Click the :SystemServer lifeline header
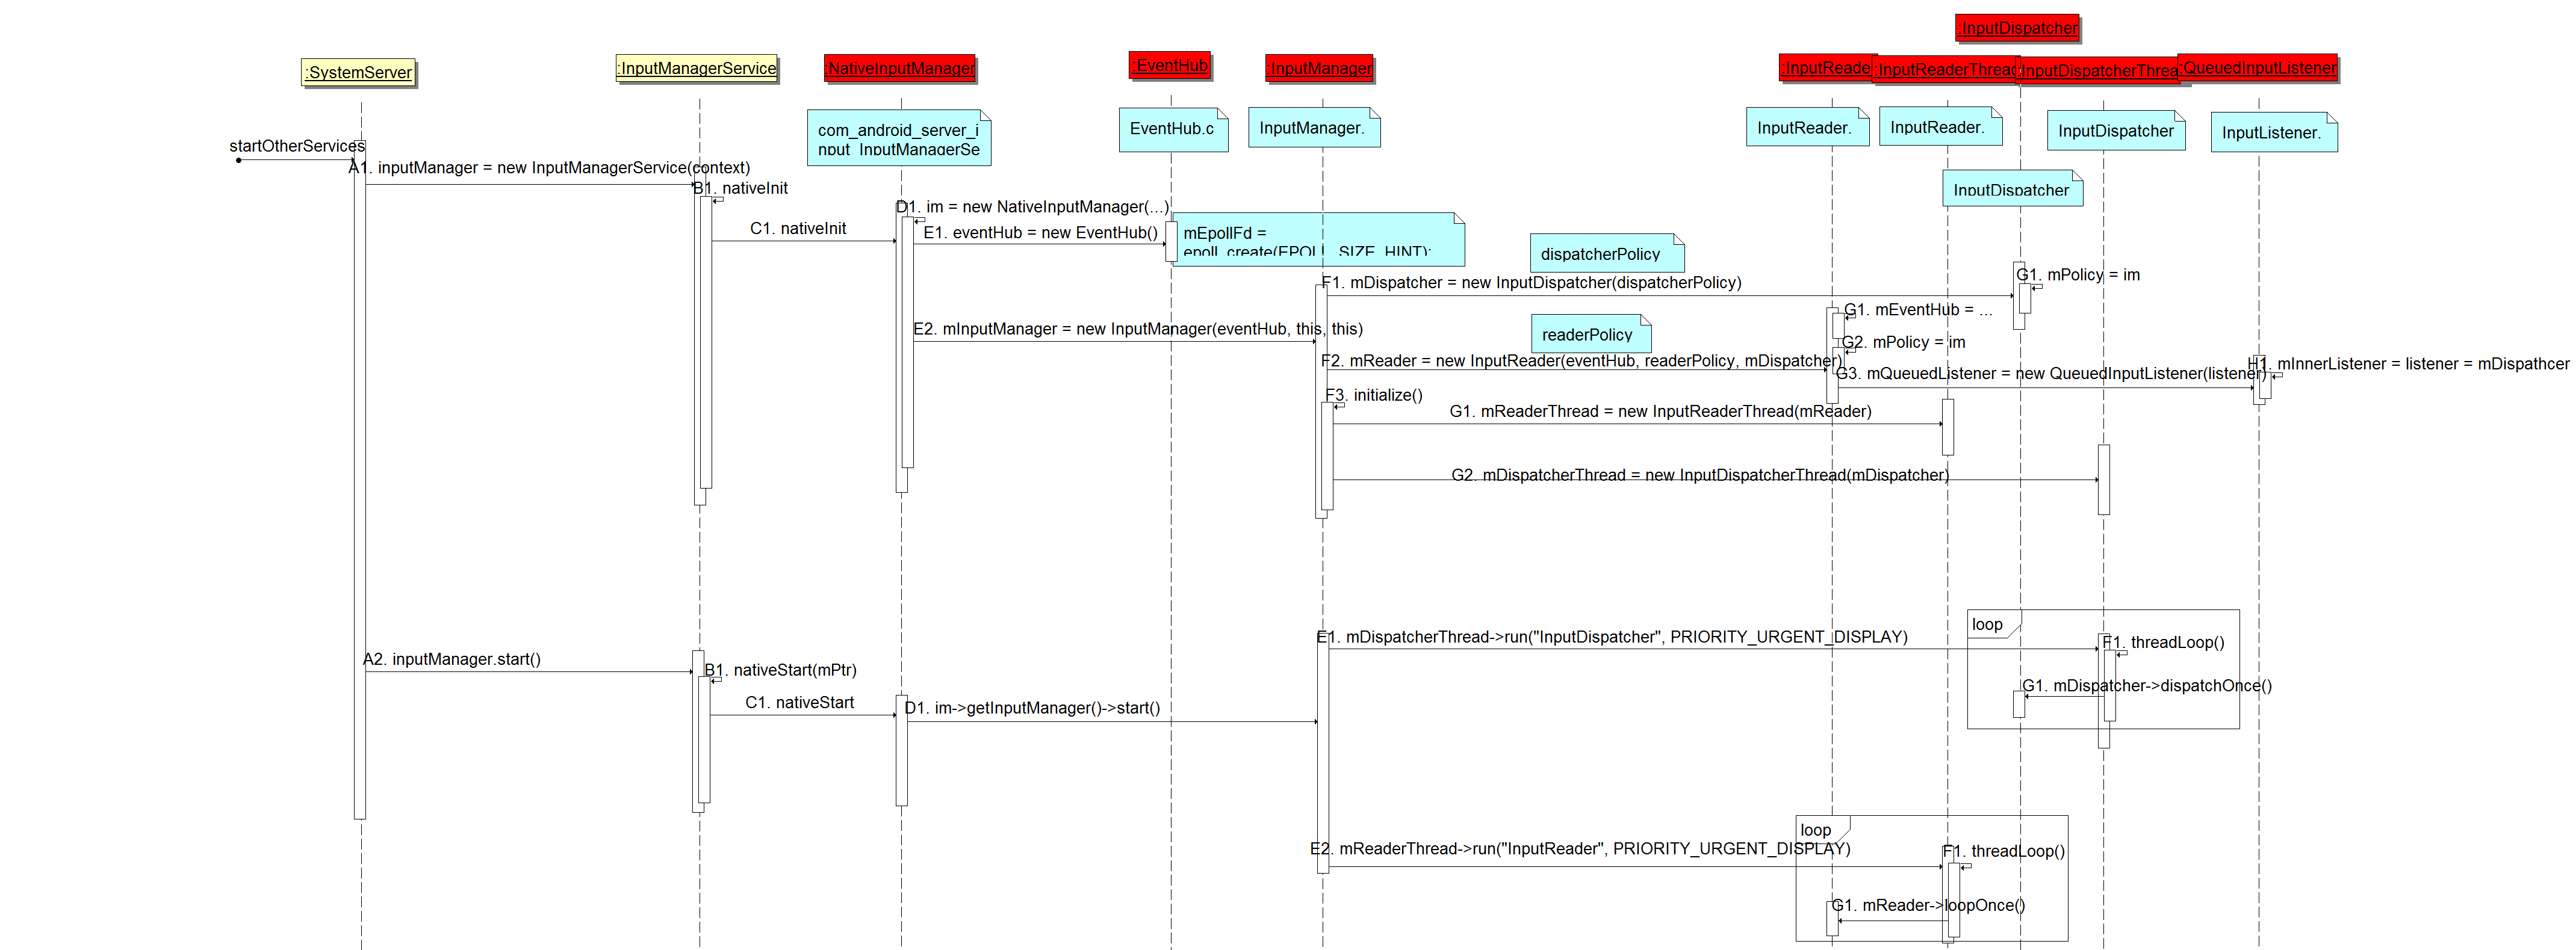The height and width of the screenshot is (950, 2576). (358, 72)
